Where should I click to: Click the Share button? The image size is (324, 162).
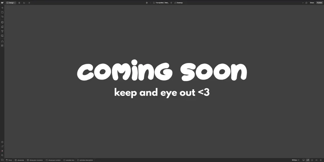(312, 3)
